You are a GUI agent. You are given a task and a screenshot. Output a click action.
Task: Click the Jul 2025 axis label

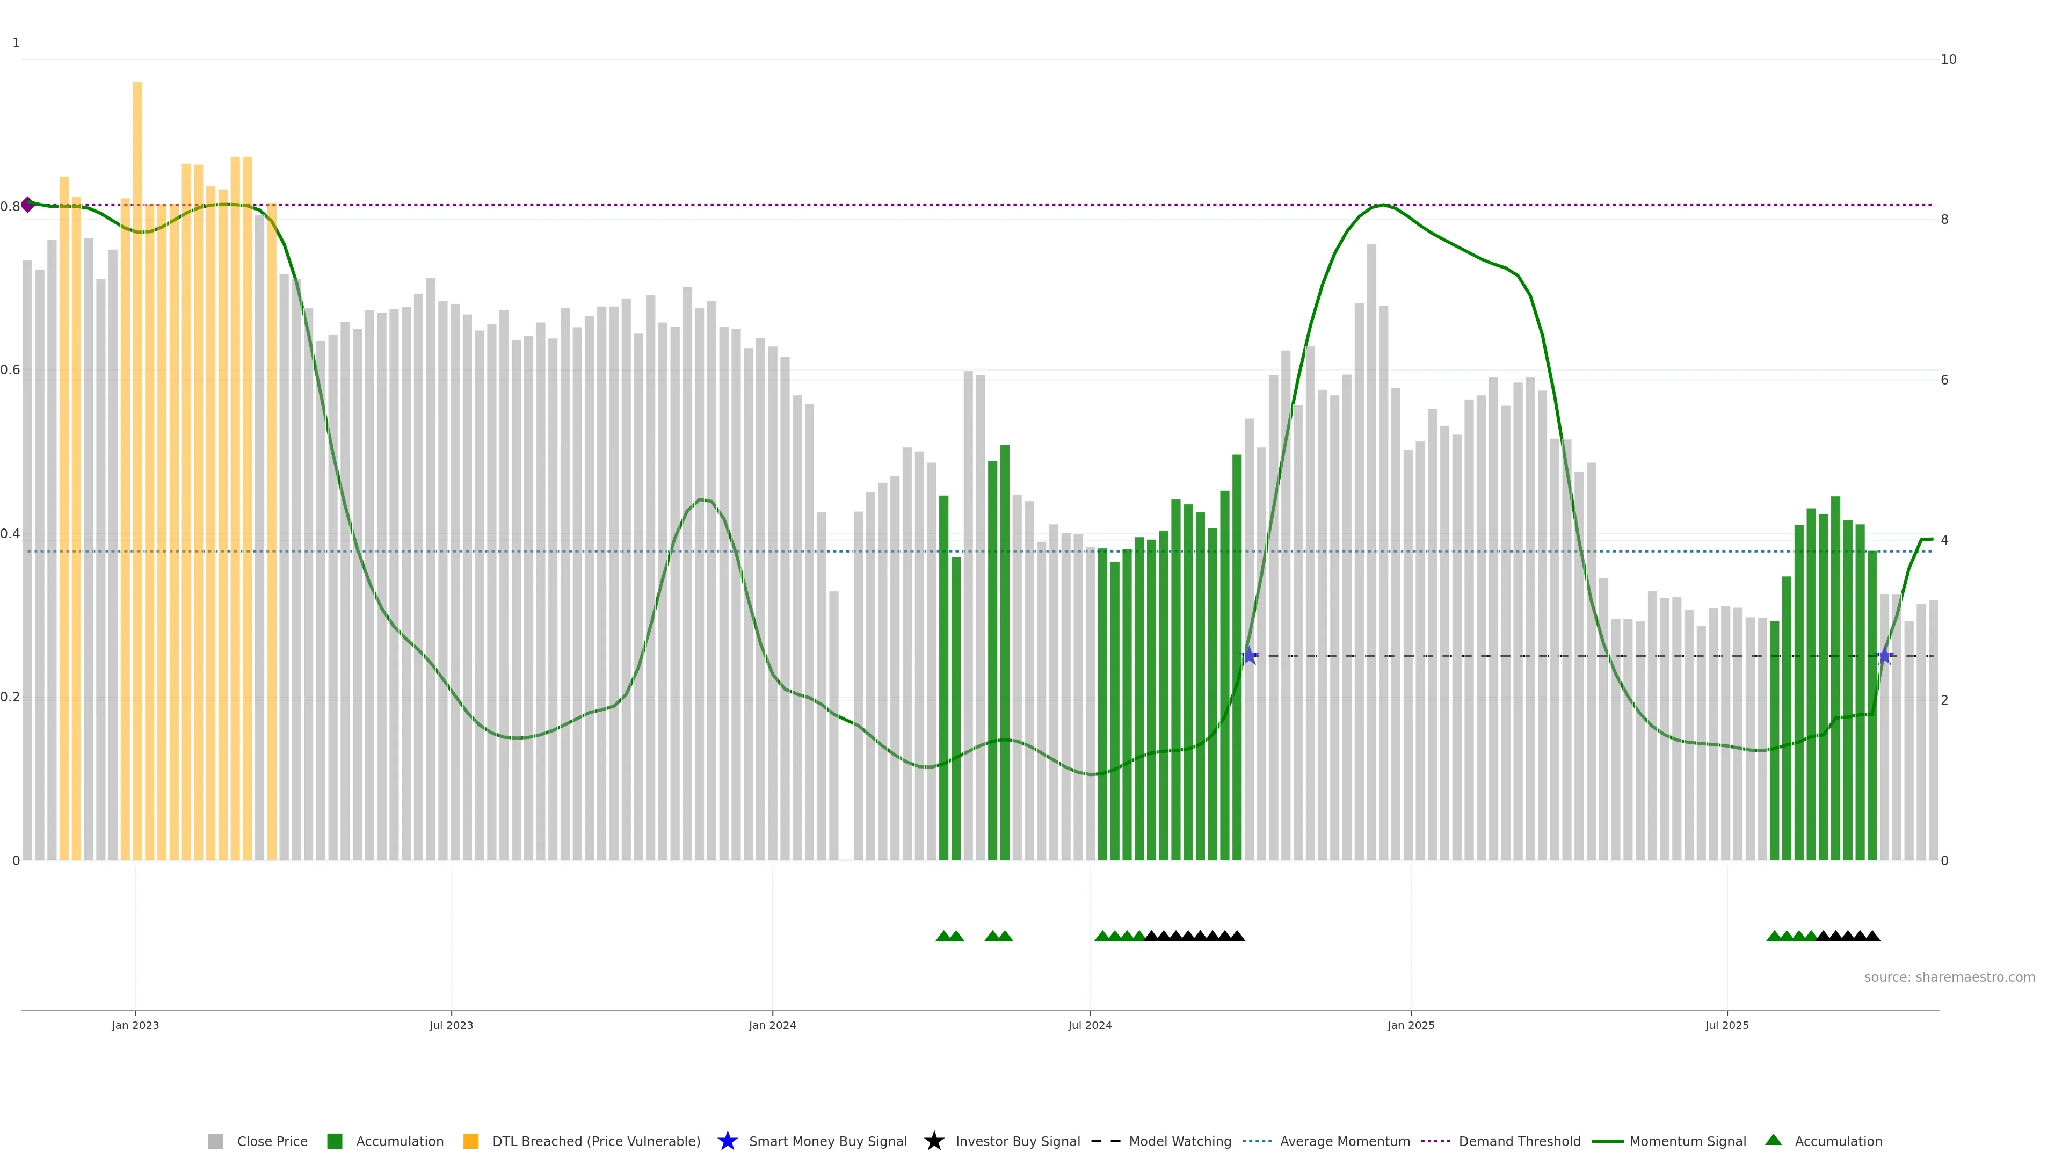pyautogui.click(x=1726, y=1026)
